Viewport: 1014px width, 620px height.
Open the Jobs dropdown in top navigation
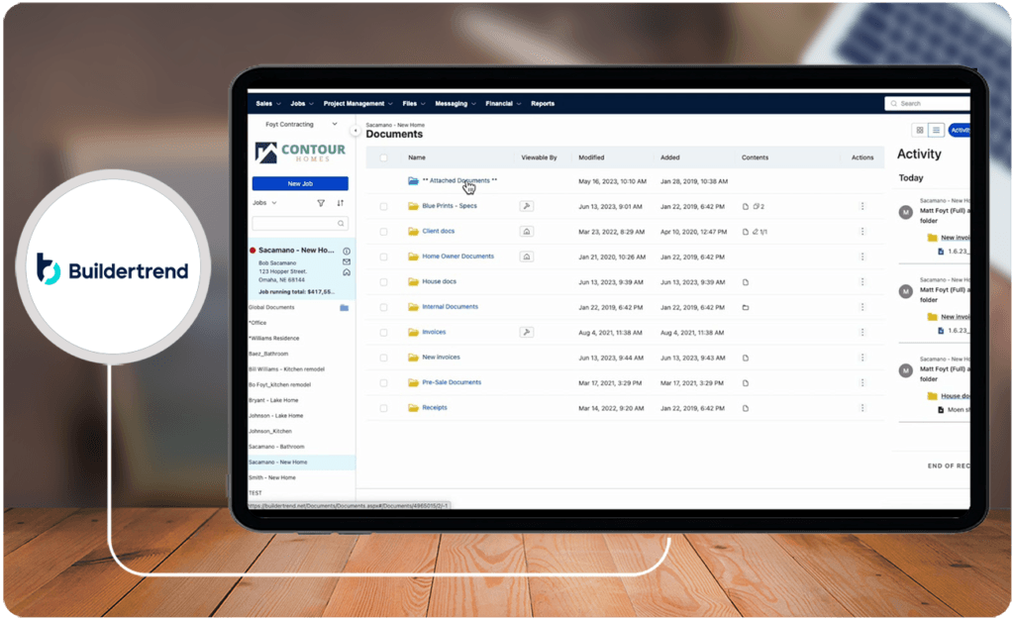click(302, 103)
